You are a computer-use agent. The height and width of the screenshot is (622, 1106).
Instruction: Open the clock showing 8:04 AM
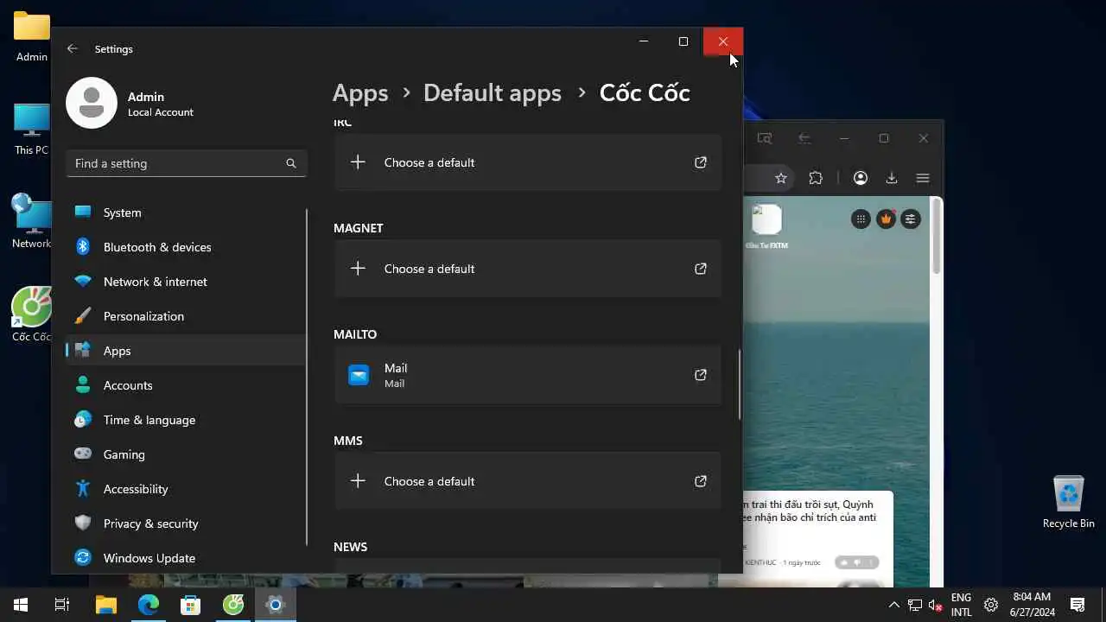1032,605
